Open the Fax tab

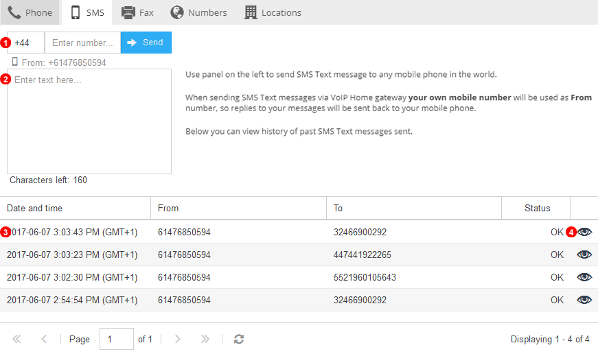click(x=137, y=12)
